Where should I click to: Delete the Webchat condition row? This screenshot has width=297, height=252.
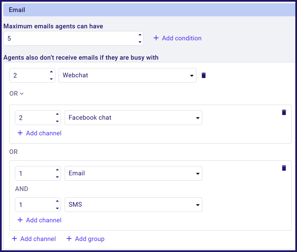(x=204, y=75)
